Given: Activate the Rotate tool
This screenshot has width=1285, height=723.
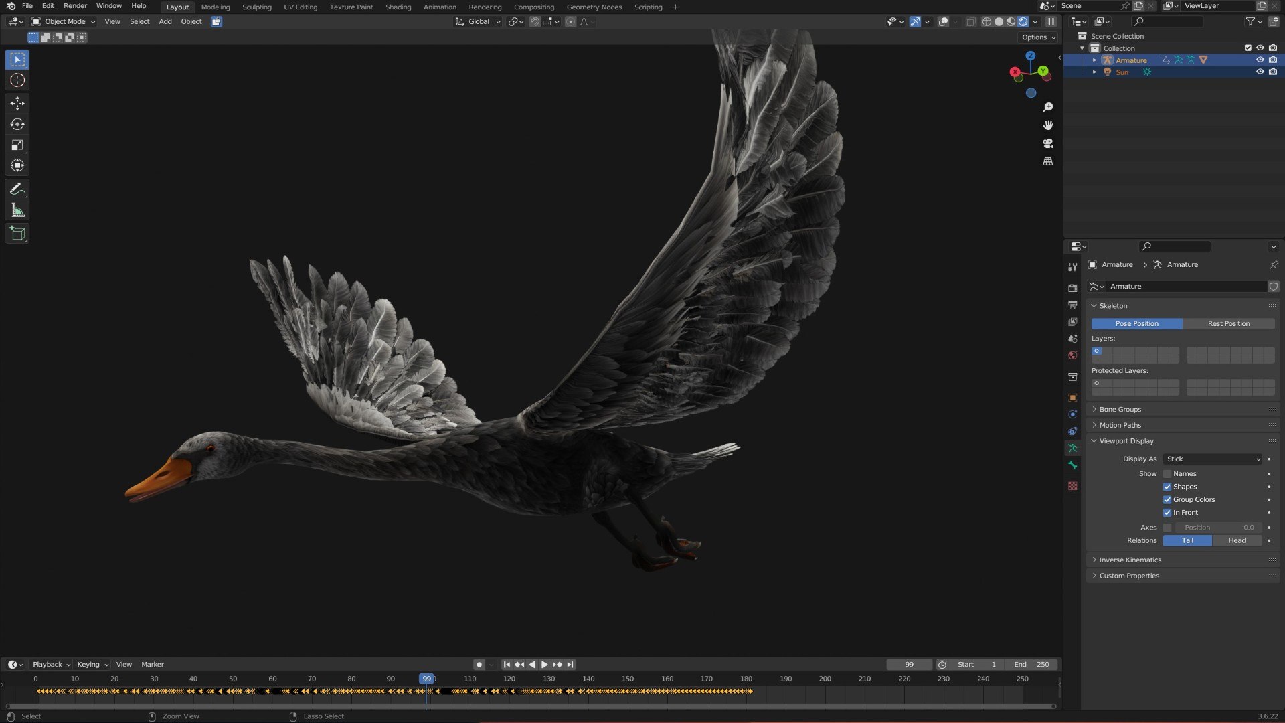Looking at the screenshot, I should click(x=17, y=124).
